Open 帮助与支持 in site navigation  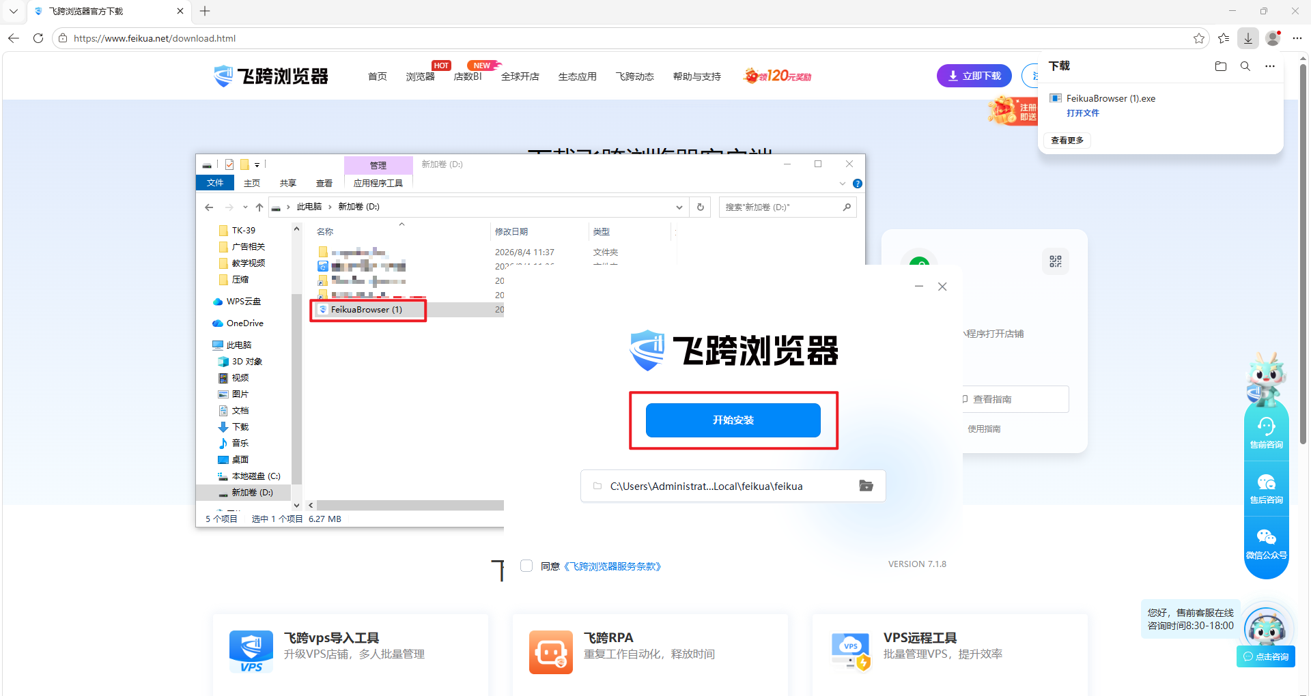pos(697,76)
